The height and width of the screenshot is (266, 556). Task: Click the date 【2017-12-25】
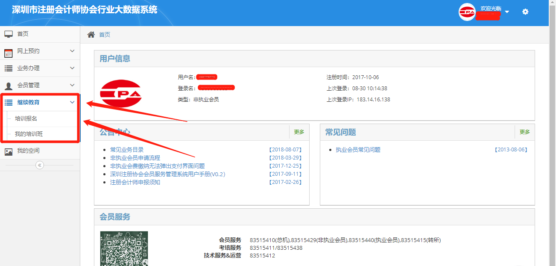pyautogui.click(x=285, y=166)
